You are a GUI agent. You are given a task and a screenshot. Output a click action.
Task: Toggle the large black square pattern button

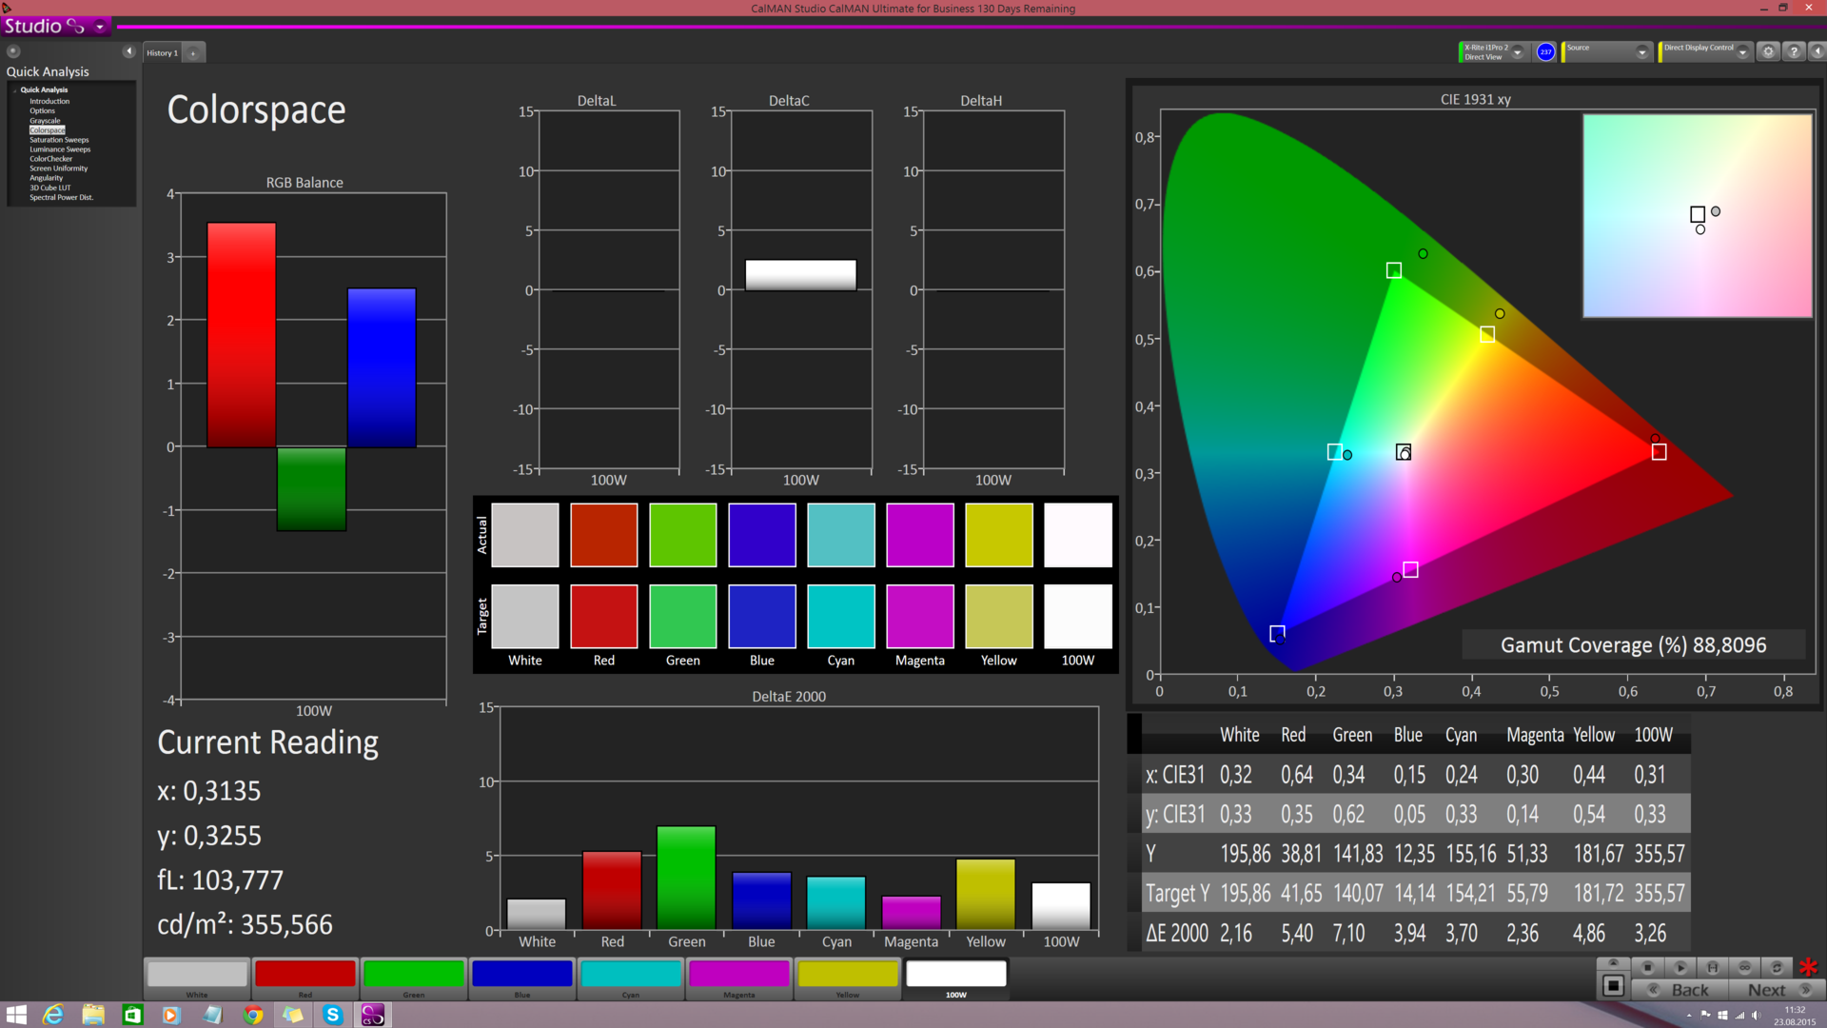(1613, 986)
